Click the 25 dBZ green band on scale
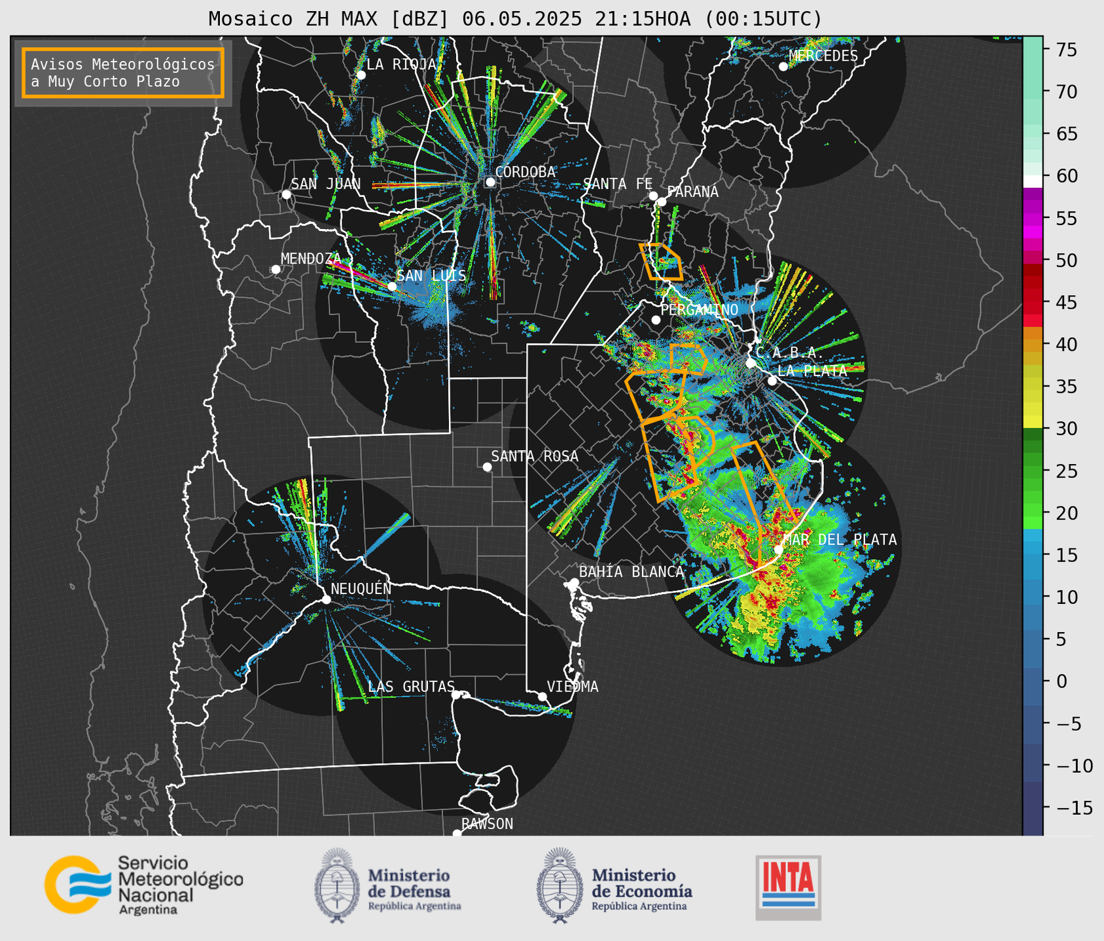 tap(1033, 470)
